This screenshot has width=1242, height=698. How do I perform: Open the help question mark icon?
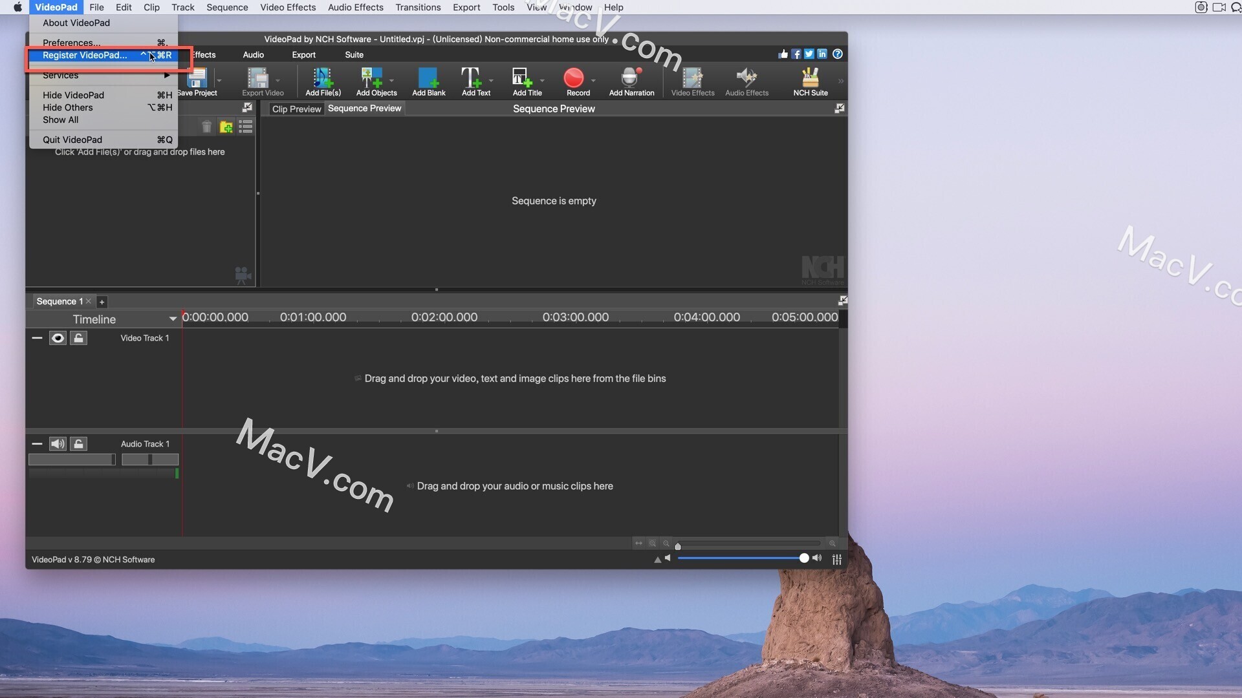pyautogui.click(x=838, y=54)
